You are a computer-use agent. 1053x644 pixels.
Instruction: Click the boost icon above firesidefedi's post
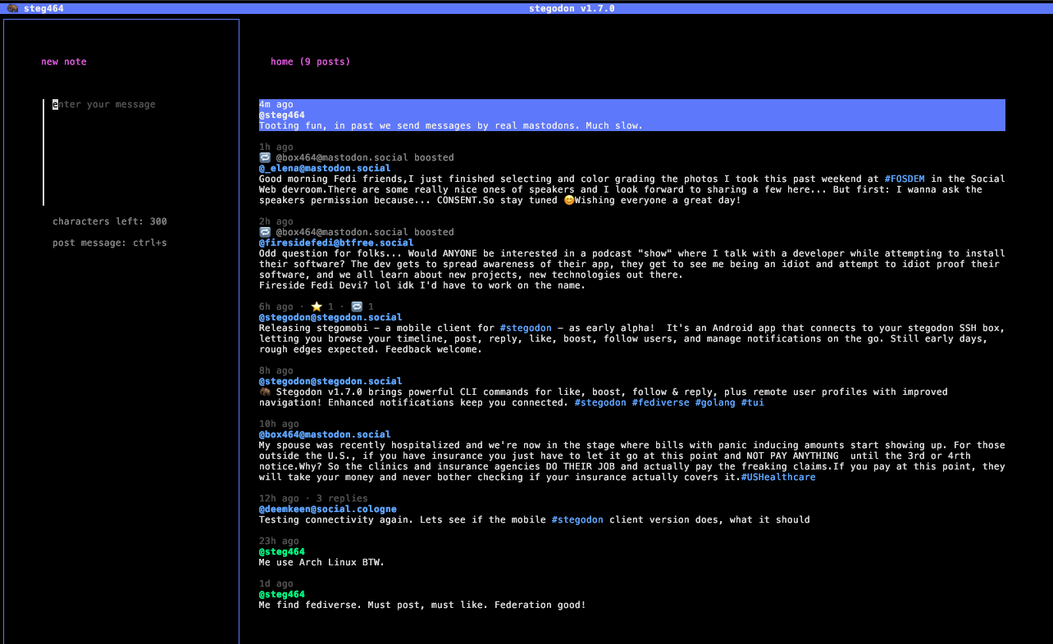pos(265,232)
